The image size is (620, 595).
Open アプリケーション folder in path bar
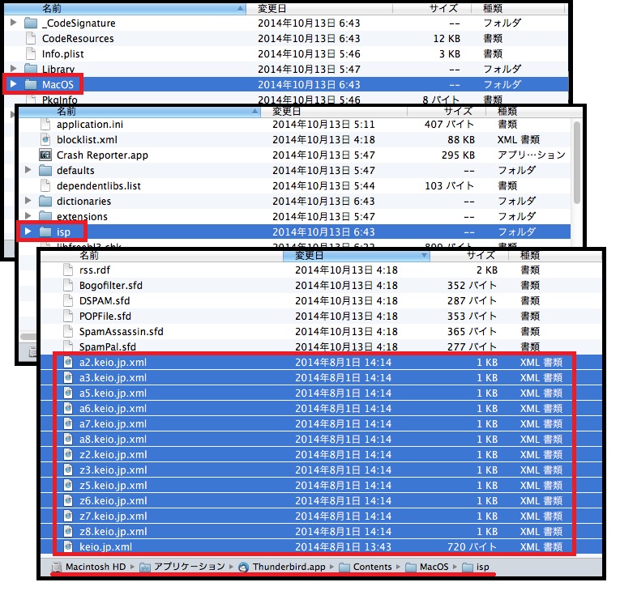tap(185, 567)
